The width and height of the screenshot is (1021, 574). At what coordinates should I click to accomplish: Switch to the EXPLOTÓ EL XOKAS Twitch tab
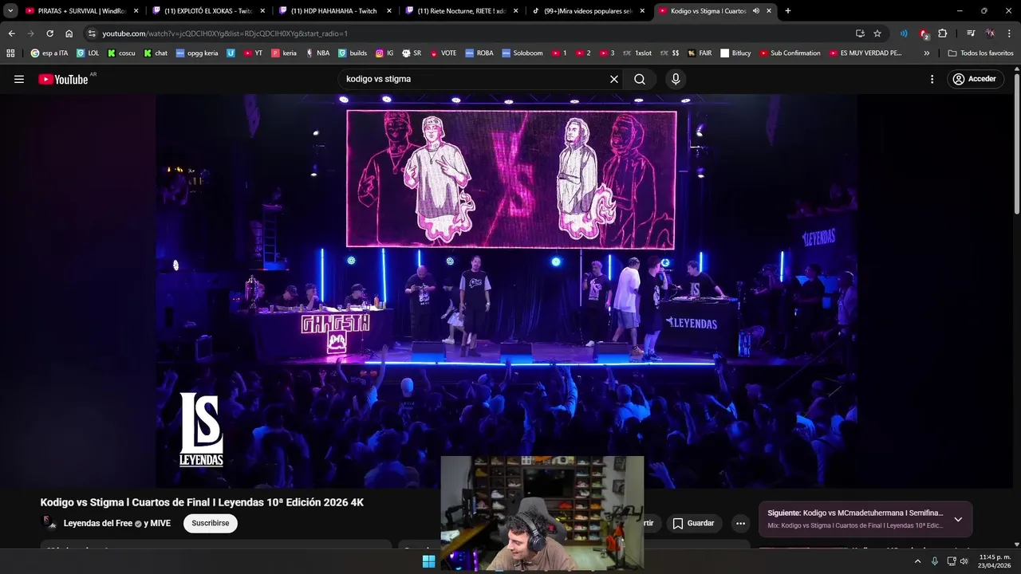click(x=209, y=11)
